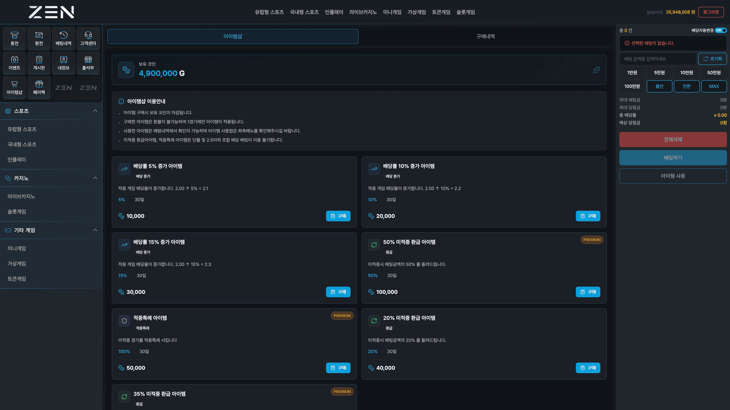This screenshot has height=410, width=730.
Task: Collapse the 스포츠 sidebar section
Action: tap(95, 111)
